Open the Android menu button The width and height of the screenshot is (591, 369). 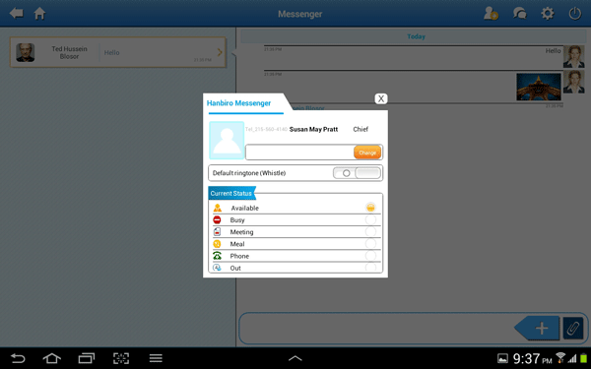[x=156, y=358]
